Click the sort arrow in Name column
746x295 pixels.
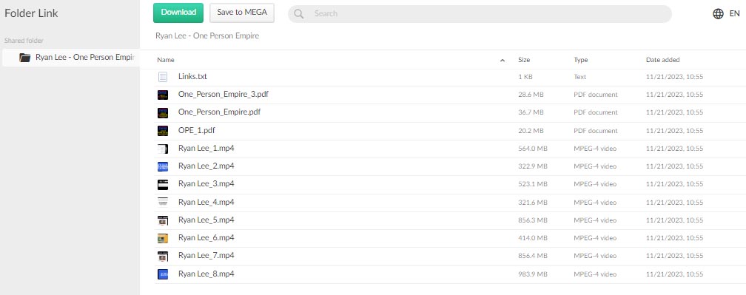coord(503,61)
